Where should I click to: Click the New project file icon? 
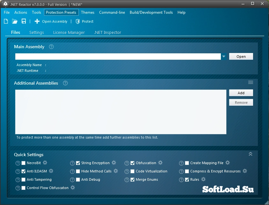pyautogui.click(x=6, y=21)
